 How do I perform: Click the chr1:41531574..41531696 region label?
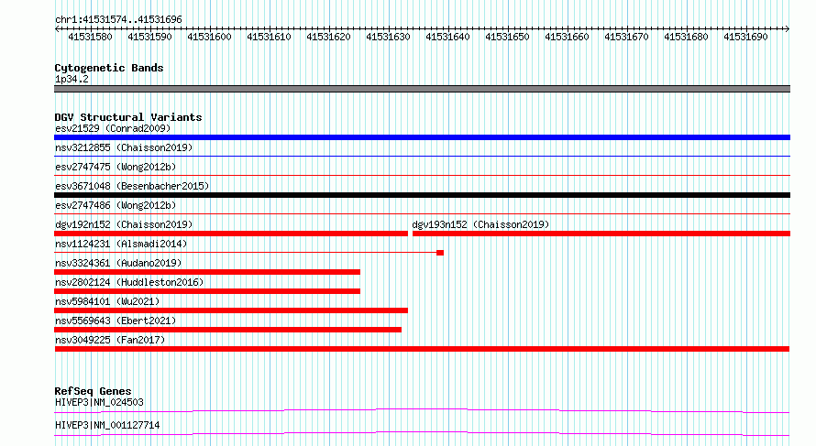pos(118,20)
